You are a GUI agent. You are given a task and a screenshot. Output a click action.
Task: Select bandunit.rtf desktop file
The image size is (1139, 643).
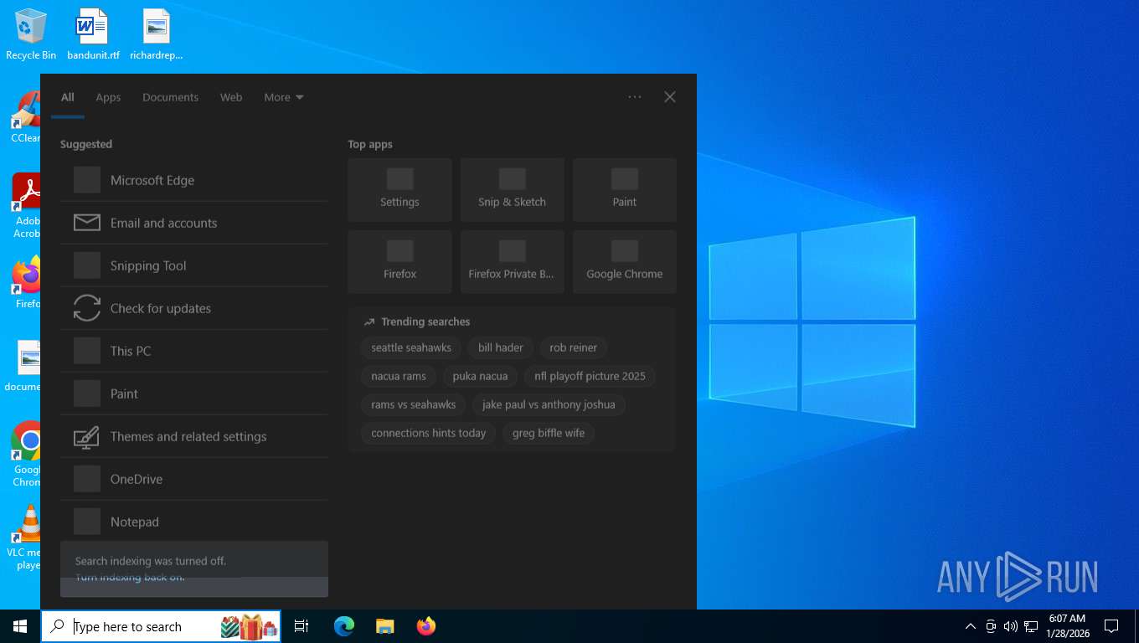coord(93,35)
